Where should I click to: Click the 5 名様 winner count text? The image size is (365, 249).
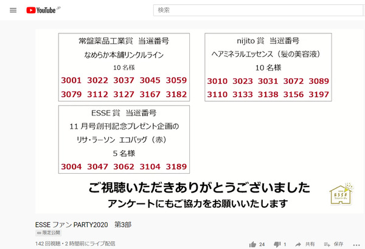click(x=124, y=154)
